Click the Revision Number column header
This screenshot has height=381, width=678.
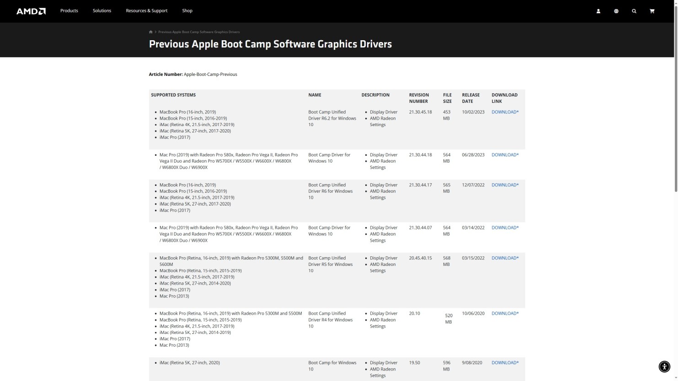click(x=419, y=98)
